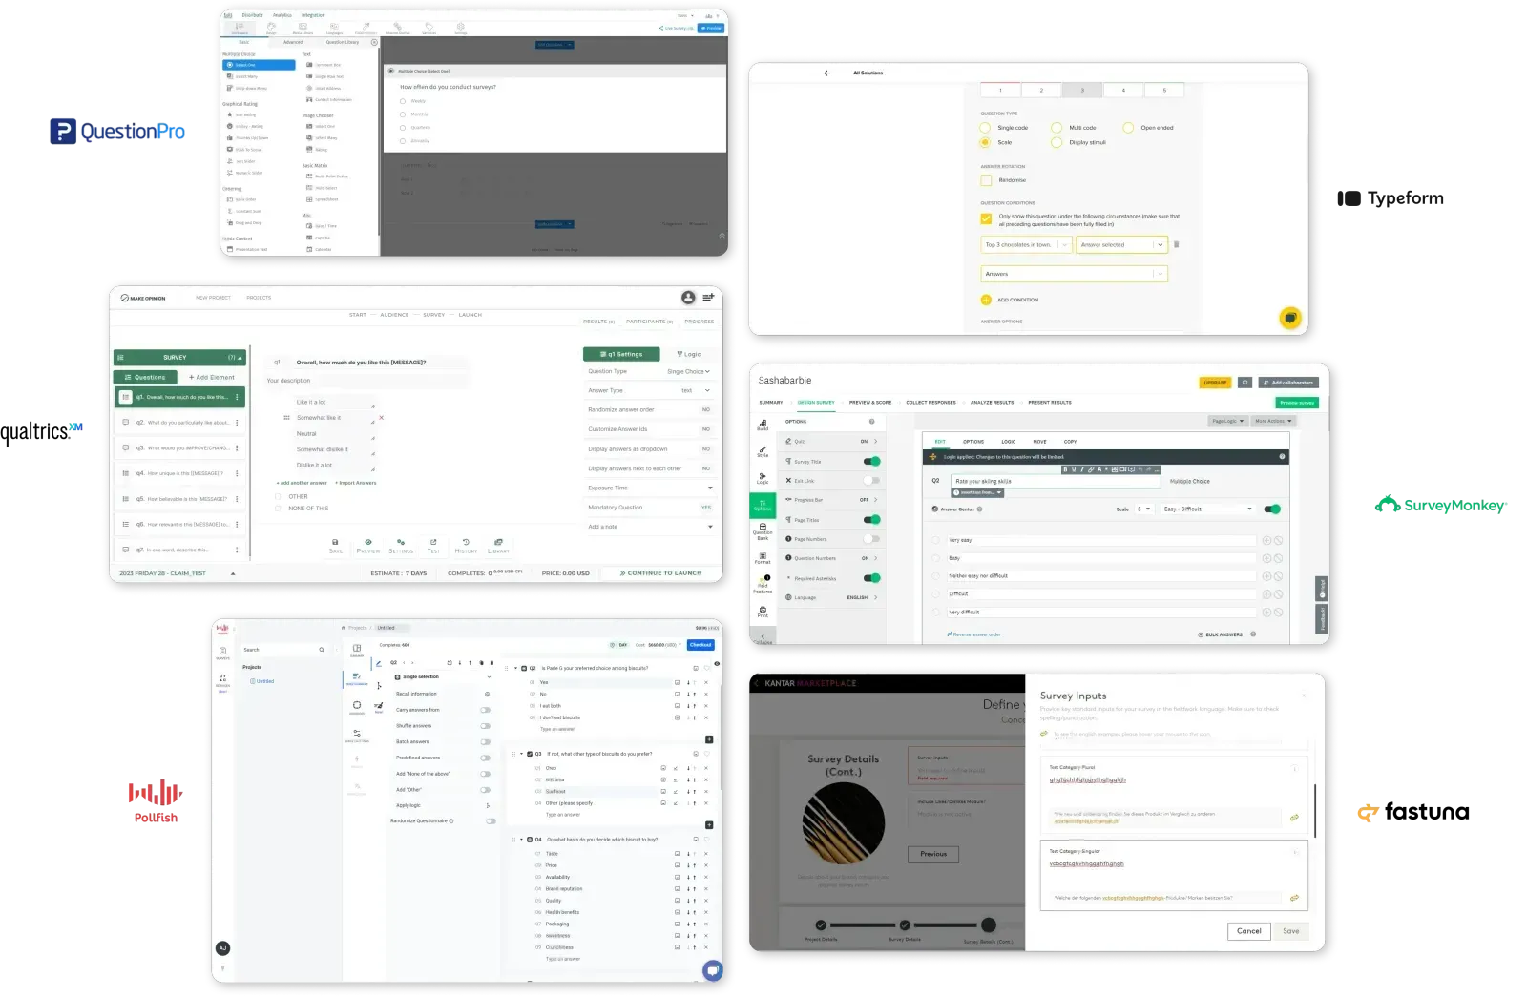The height and width of the screenshot is (997, 1527).
Task: Toggle the Exit Link switch
Action: pyautogui.click(x=871, y=480)
